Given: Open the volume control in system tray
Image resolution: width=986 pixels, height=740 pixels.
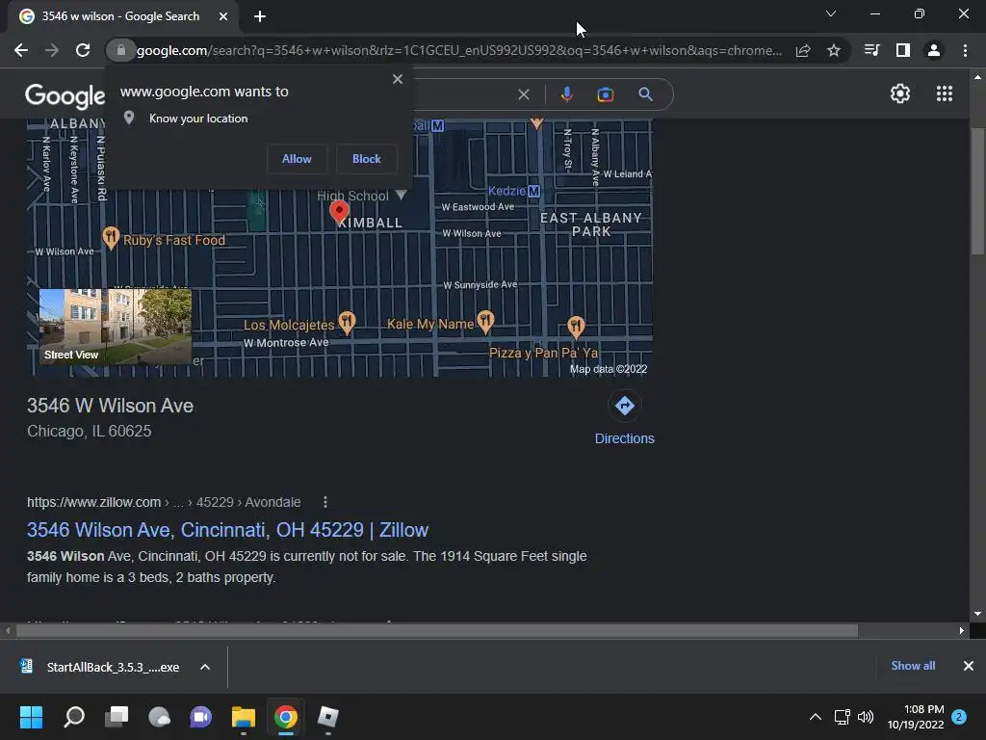Looking at the screenshot, I should pos(866,717).
